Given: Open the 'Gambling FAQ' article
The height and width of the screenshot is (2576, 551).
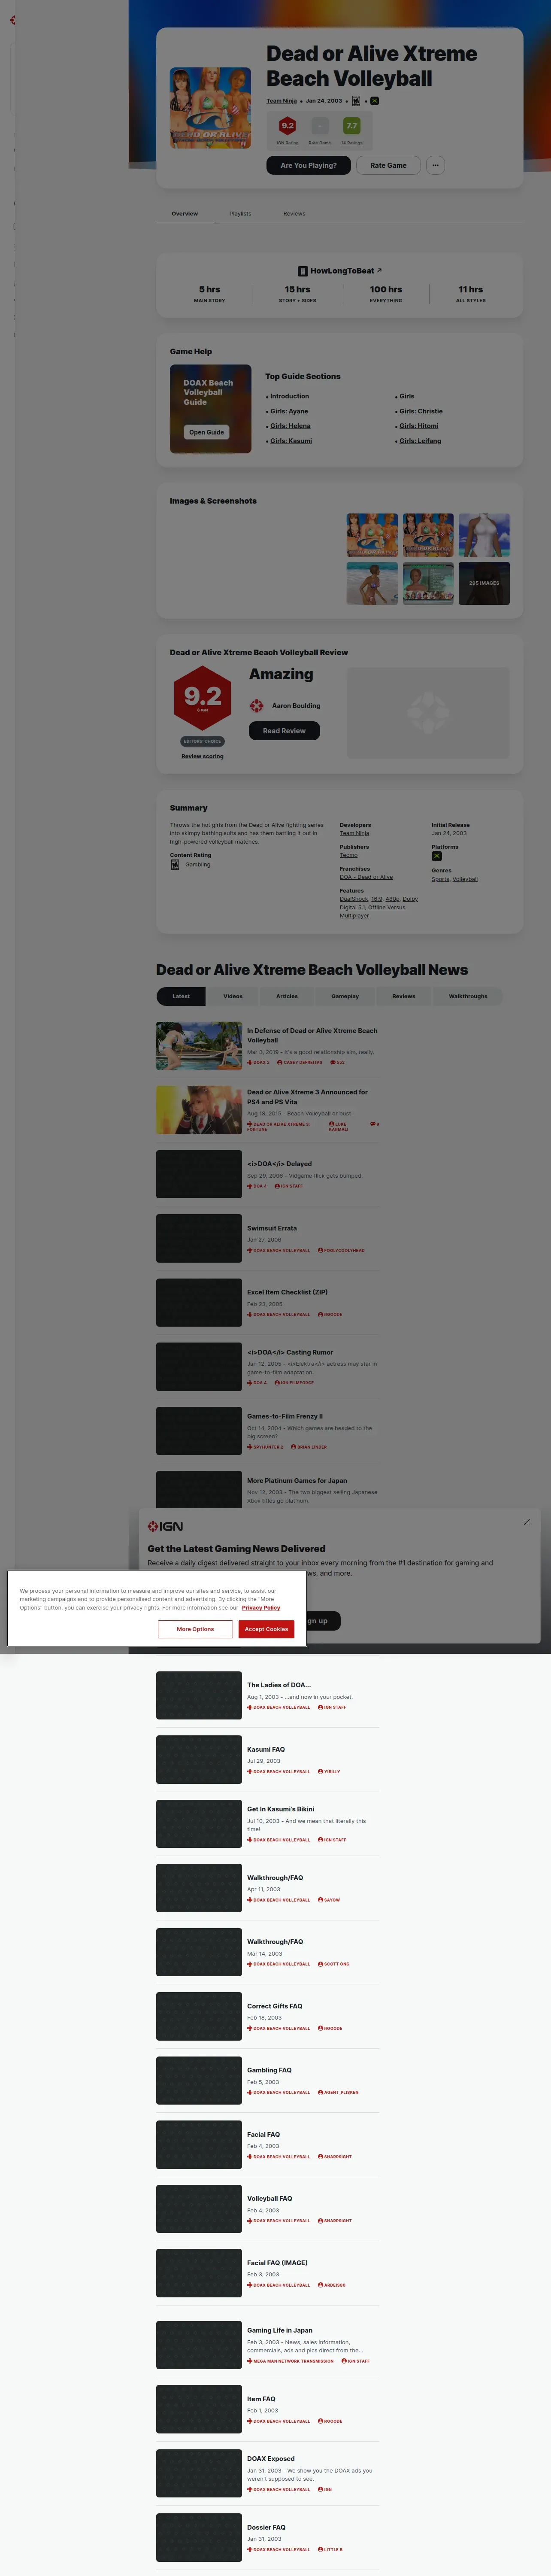Looking at the screenshot, I should click(x=269, y=2070).
